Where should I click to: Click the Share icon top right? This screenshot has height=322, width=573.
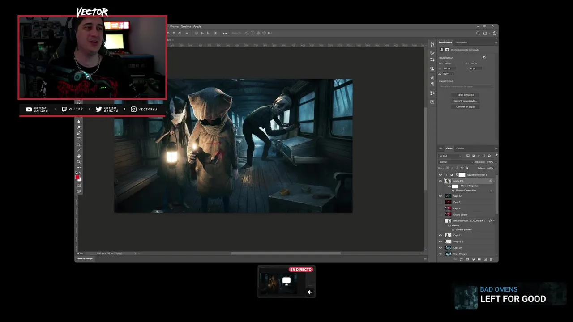(495, 33)
